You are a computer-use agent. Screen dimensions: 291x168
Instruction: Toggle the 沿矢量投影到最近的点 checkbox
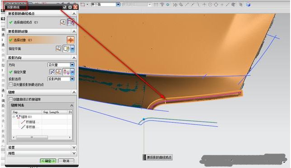11,85
